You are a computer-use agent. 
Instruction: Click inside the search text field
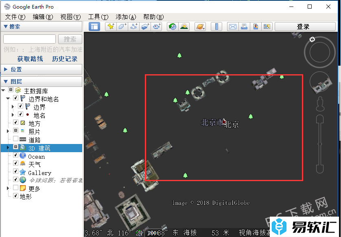(30, 39)
